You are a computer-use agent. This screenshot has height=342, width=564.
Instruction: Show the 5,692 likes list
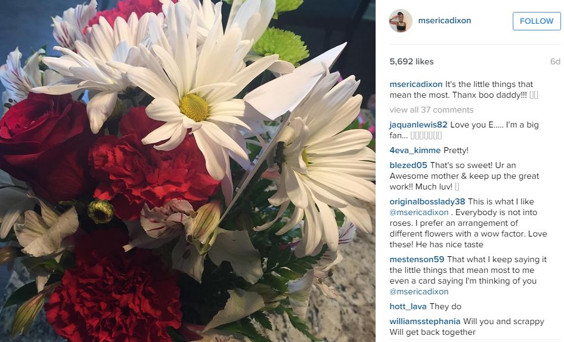pos(411,61)
